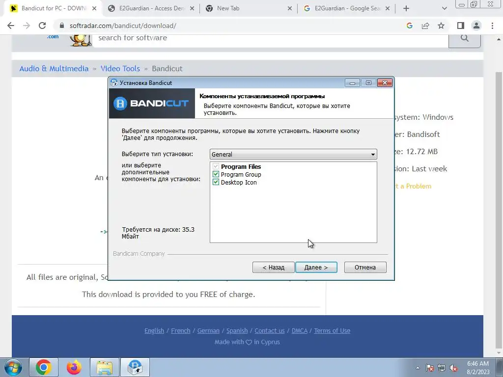Bookmark this page with star icon
Viewport: 503px width, 377px height.
[441, 26]
